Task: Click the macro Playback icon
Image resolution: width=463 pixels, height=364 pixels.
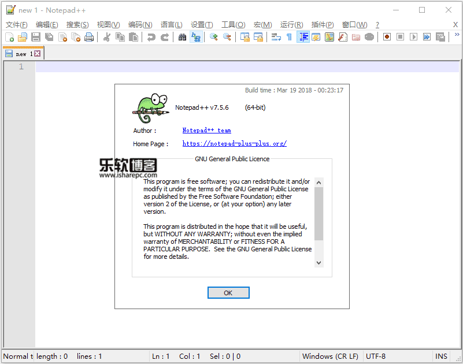Action: click(x=413, y=37)
